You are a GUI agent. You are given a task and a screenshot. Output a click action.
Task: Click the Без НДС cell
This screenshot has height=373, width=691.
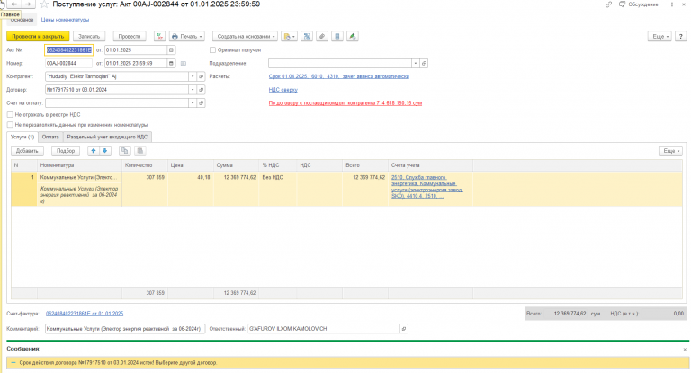click(278, 177)
